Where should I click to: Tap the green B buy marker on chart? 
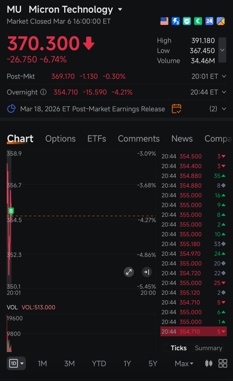coord(11,211)
